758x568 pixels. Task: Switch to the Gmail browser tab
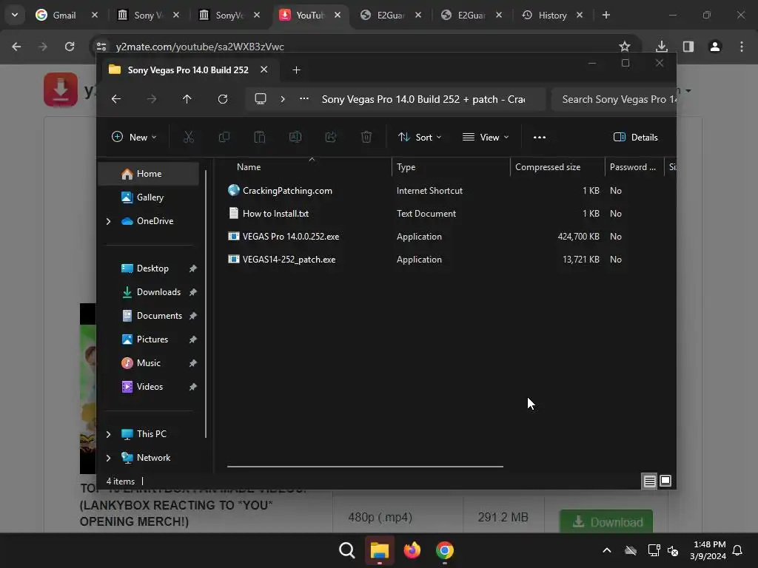pos(67,15)
